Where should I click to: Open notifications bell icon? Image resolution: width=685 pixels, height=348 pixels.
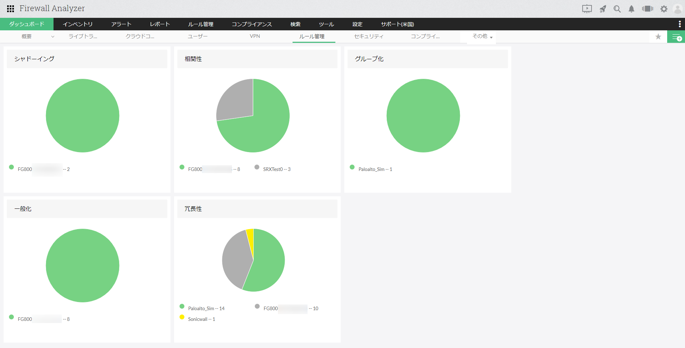[x=631, y=9]
